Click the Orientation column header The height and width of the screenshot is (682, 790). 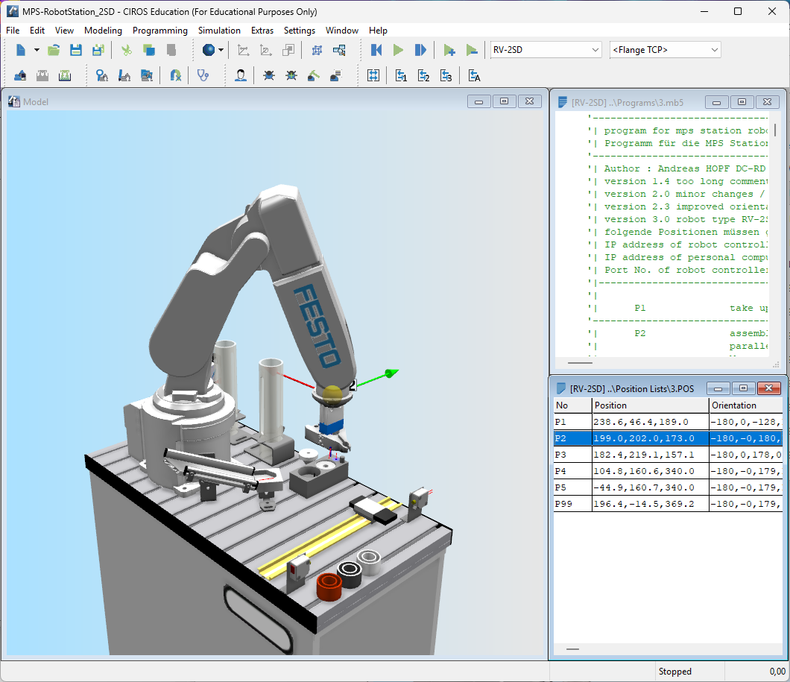(746, 405)
